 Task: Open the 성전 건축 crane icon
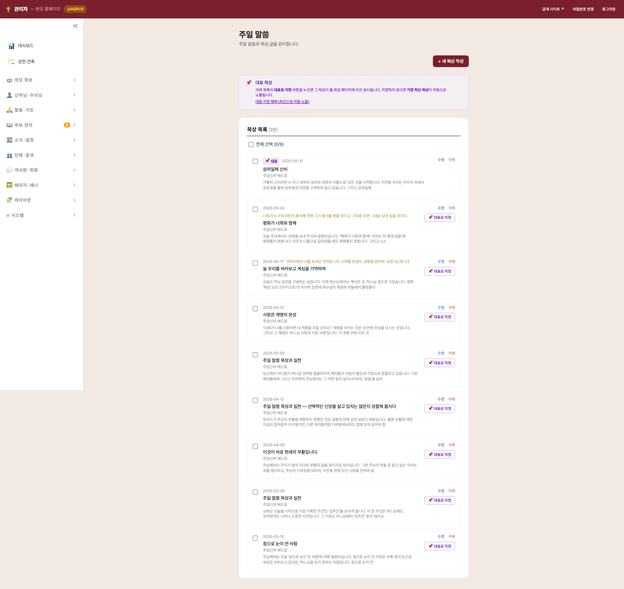tap(11, 62)
